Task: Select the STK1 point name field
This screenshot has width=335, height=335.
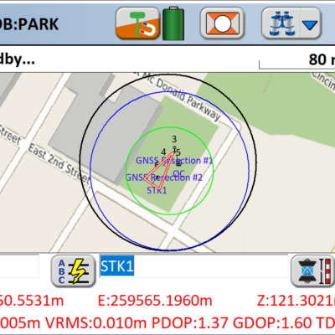Action: (193, 266)
